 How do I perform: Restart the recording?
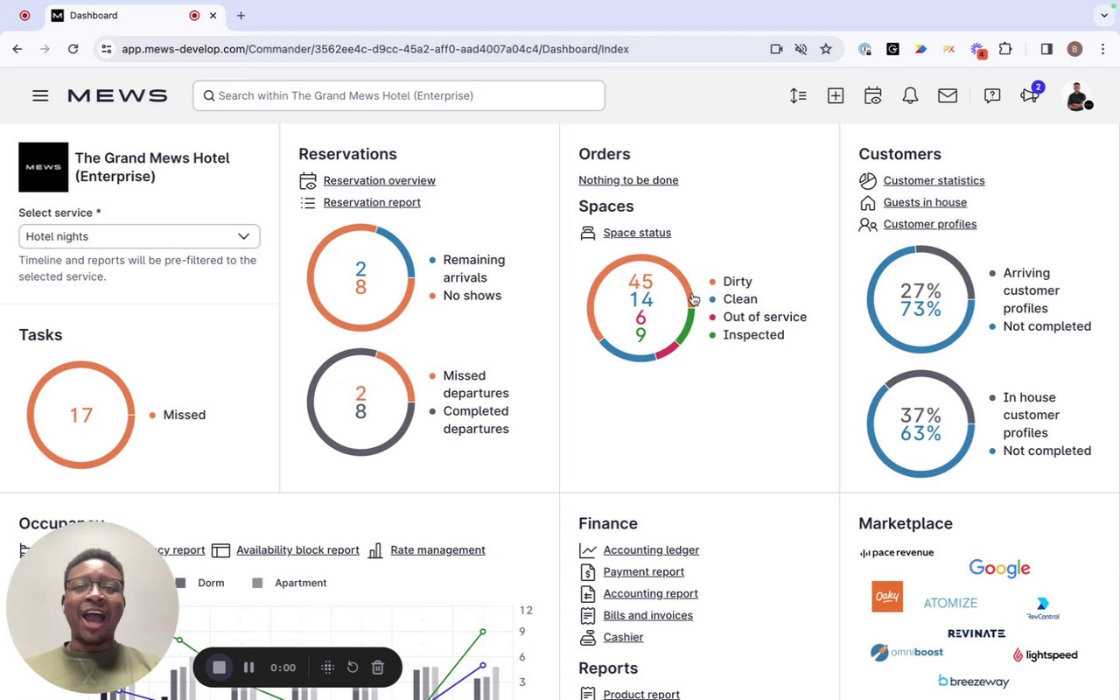coord(353,668)
